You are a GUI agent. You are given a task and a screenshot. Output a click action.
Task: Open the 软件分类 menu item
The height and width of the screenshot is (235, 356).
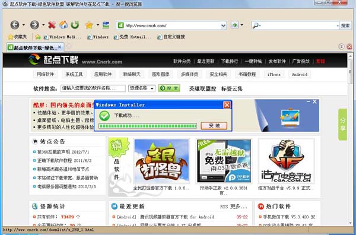[x=182, y=61]
